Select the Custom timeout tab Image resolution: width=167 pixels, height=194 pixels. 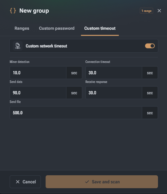pyautogui.click(x=100, y=28)
